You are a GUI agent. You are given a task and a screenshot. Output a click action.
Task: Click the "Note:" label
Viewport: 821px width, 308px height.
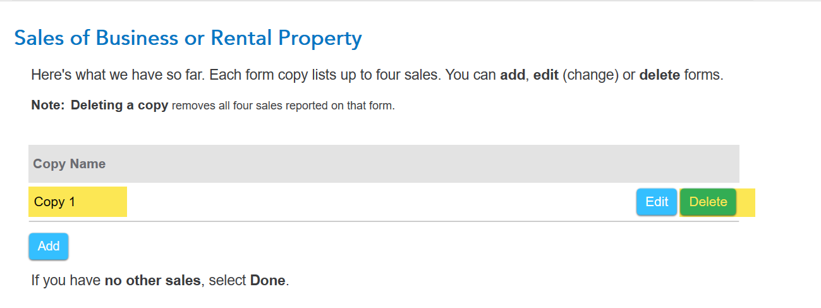48,105
